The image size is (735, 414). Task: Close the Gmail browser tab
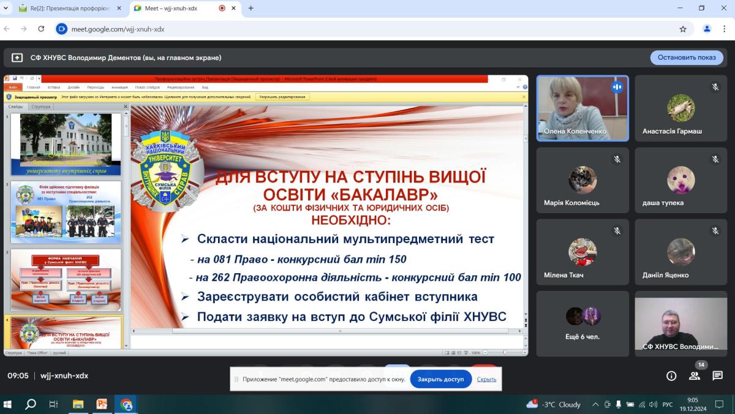click(119, 8)
